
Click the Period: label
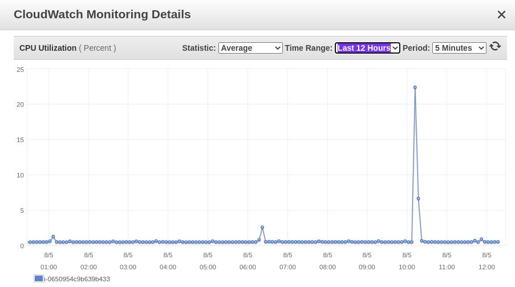(x=416, y=48)
